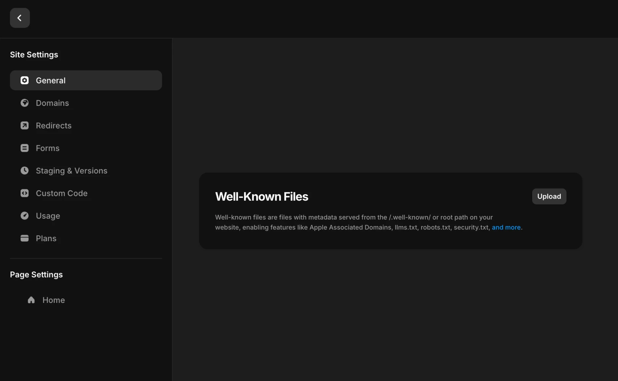Click the Domains globe icon
Image resolution: width=618 pixels, height=381 pixels.
24,103
